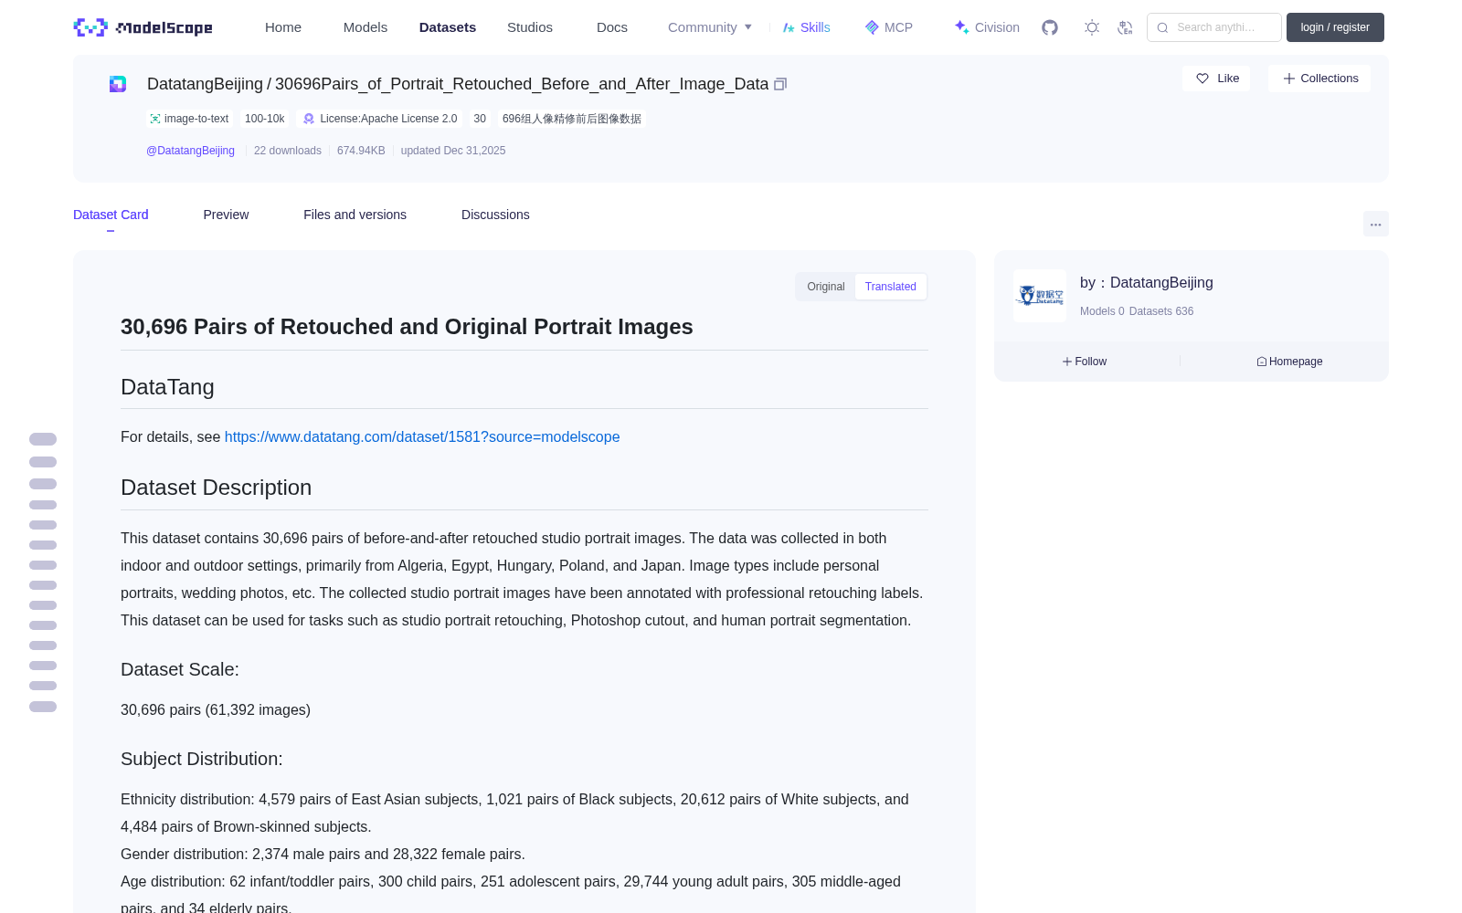Click the ModelScope logo
1462x913 pixels.
(143, 27)
